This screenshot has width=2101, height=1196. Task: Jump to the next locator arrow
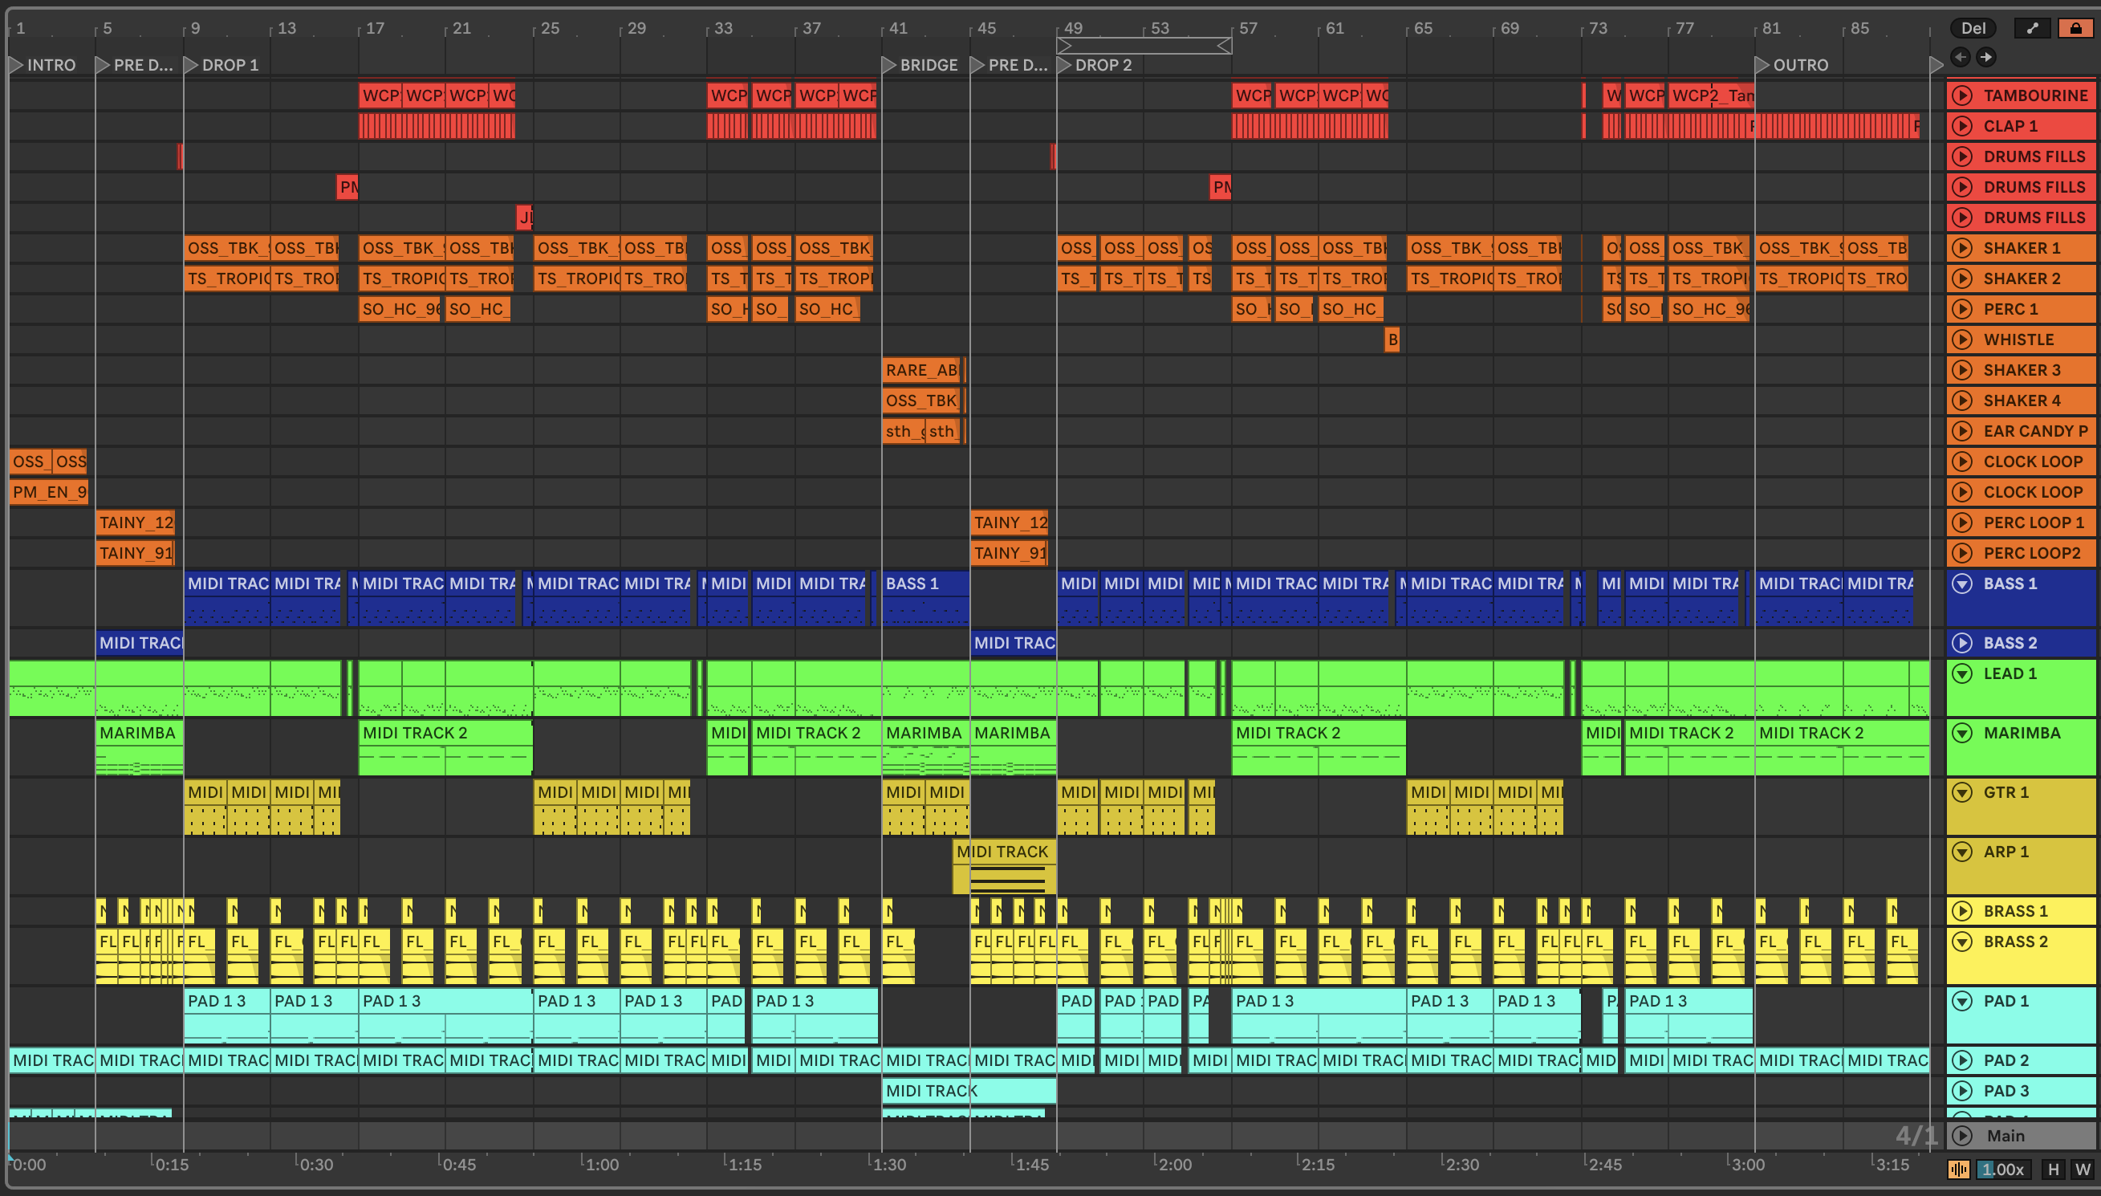[x=1986, y=57]
